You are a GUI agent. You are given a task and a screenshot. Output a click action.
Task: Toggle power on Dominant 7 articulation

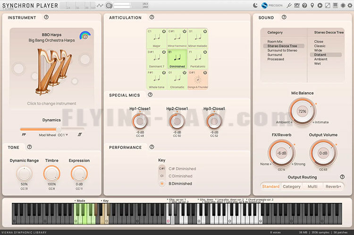point(164,52)
